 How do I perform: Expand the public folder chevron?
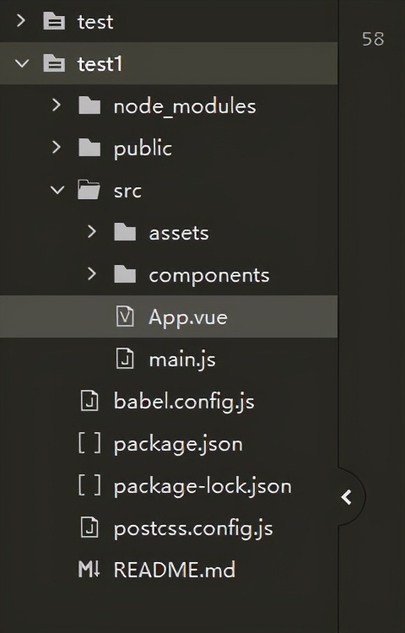pyautogui.click(x=57, y=148)
